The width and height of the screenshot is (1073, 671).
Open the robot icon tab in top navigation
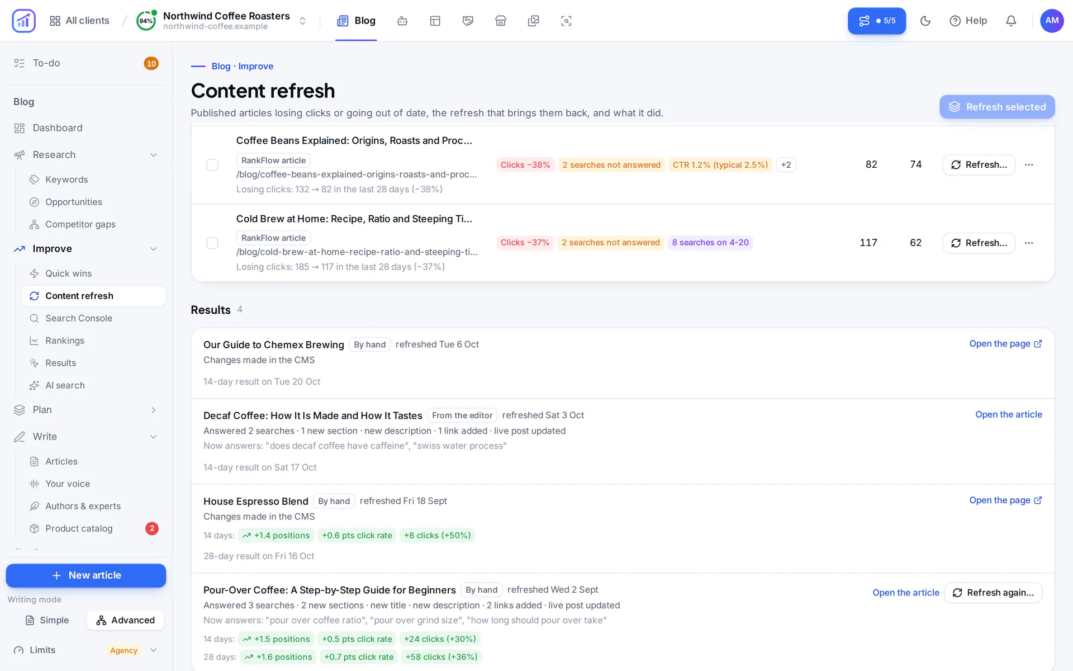point(402,21)
